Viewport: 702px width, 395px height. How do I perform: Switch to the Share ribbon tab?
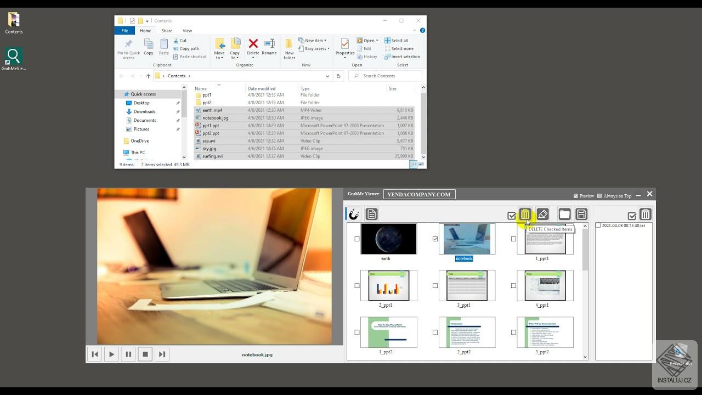(x=167, y=31)
